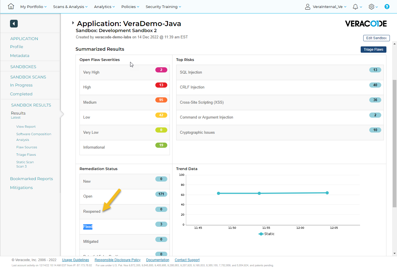Viewport: 397px width, 268px height.
Task: Open View Report link
Action: pos(26,127)
